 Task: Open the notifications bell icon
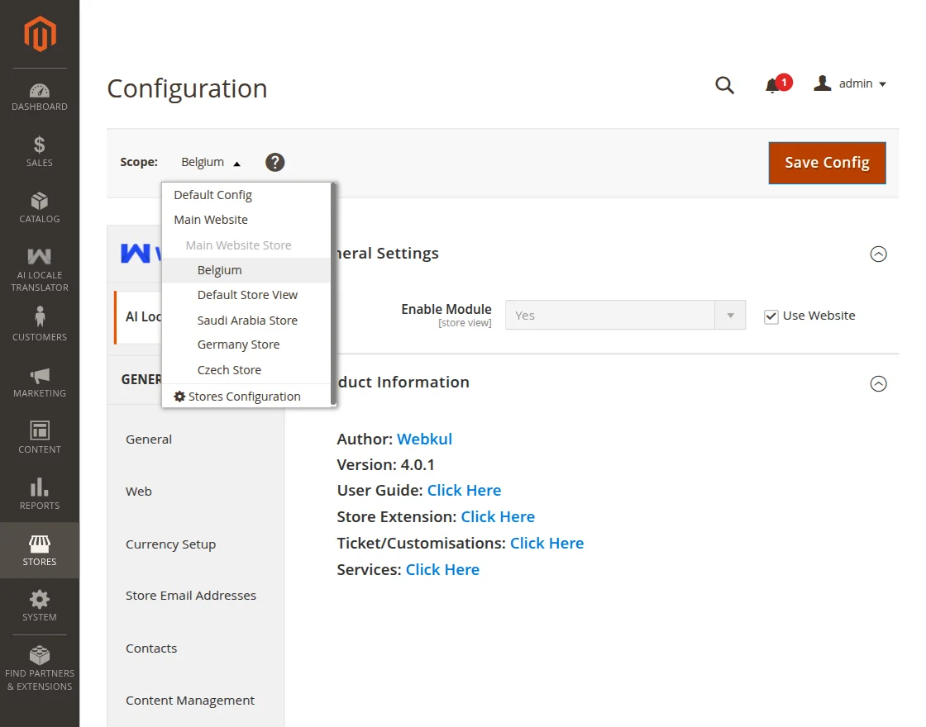coord(773,85)
